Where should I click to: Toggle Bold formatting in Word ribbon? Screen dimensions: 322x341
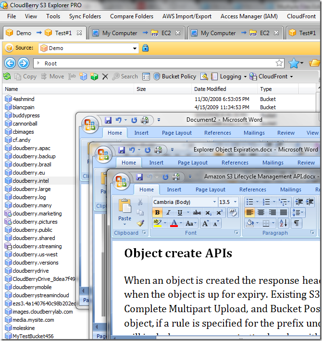157,213
